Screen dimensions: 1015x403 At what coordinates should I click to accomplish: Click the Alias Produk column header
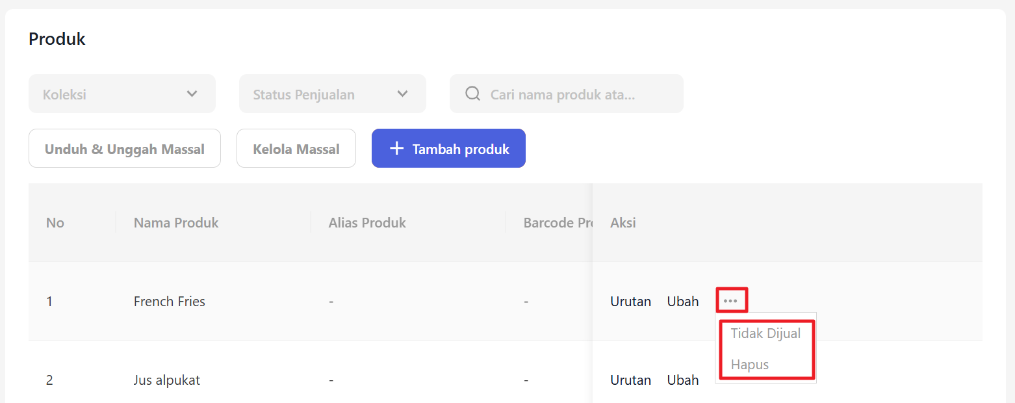(x=367, y=223)
